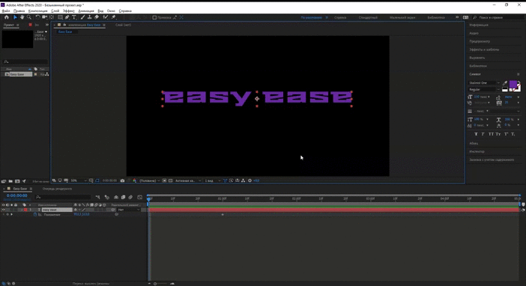The width and height of the screenshot is (526, 286).
Task: Click the Home icon in toolbar
Action: 7,17
